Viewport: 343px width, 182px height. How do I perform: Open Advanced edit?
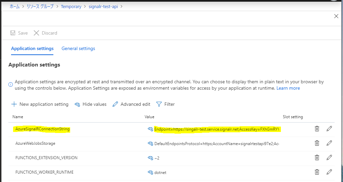131,104
